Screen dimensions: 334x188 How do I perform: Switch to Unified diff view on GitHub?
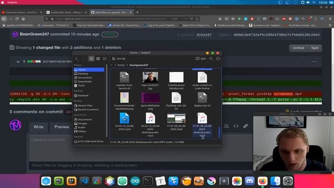(298, 48)
